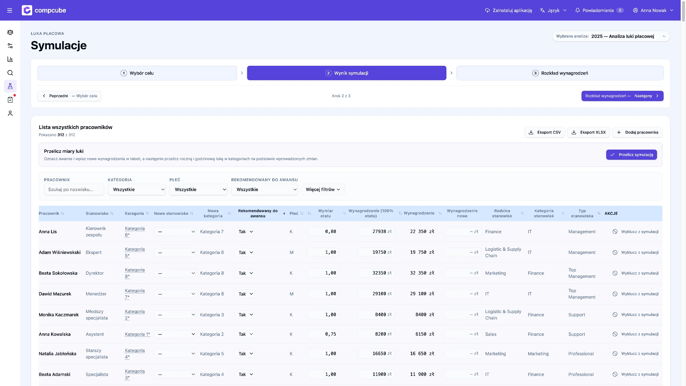Click Wymiar etatu field for Anna Kowalska
This screenshot has height=386, width=686.
pyautogui.click(x=323, y=334)
